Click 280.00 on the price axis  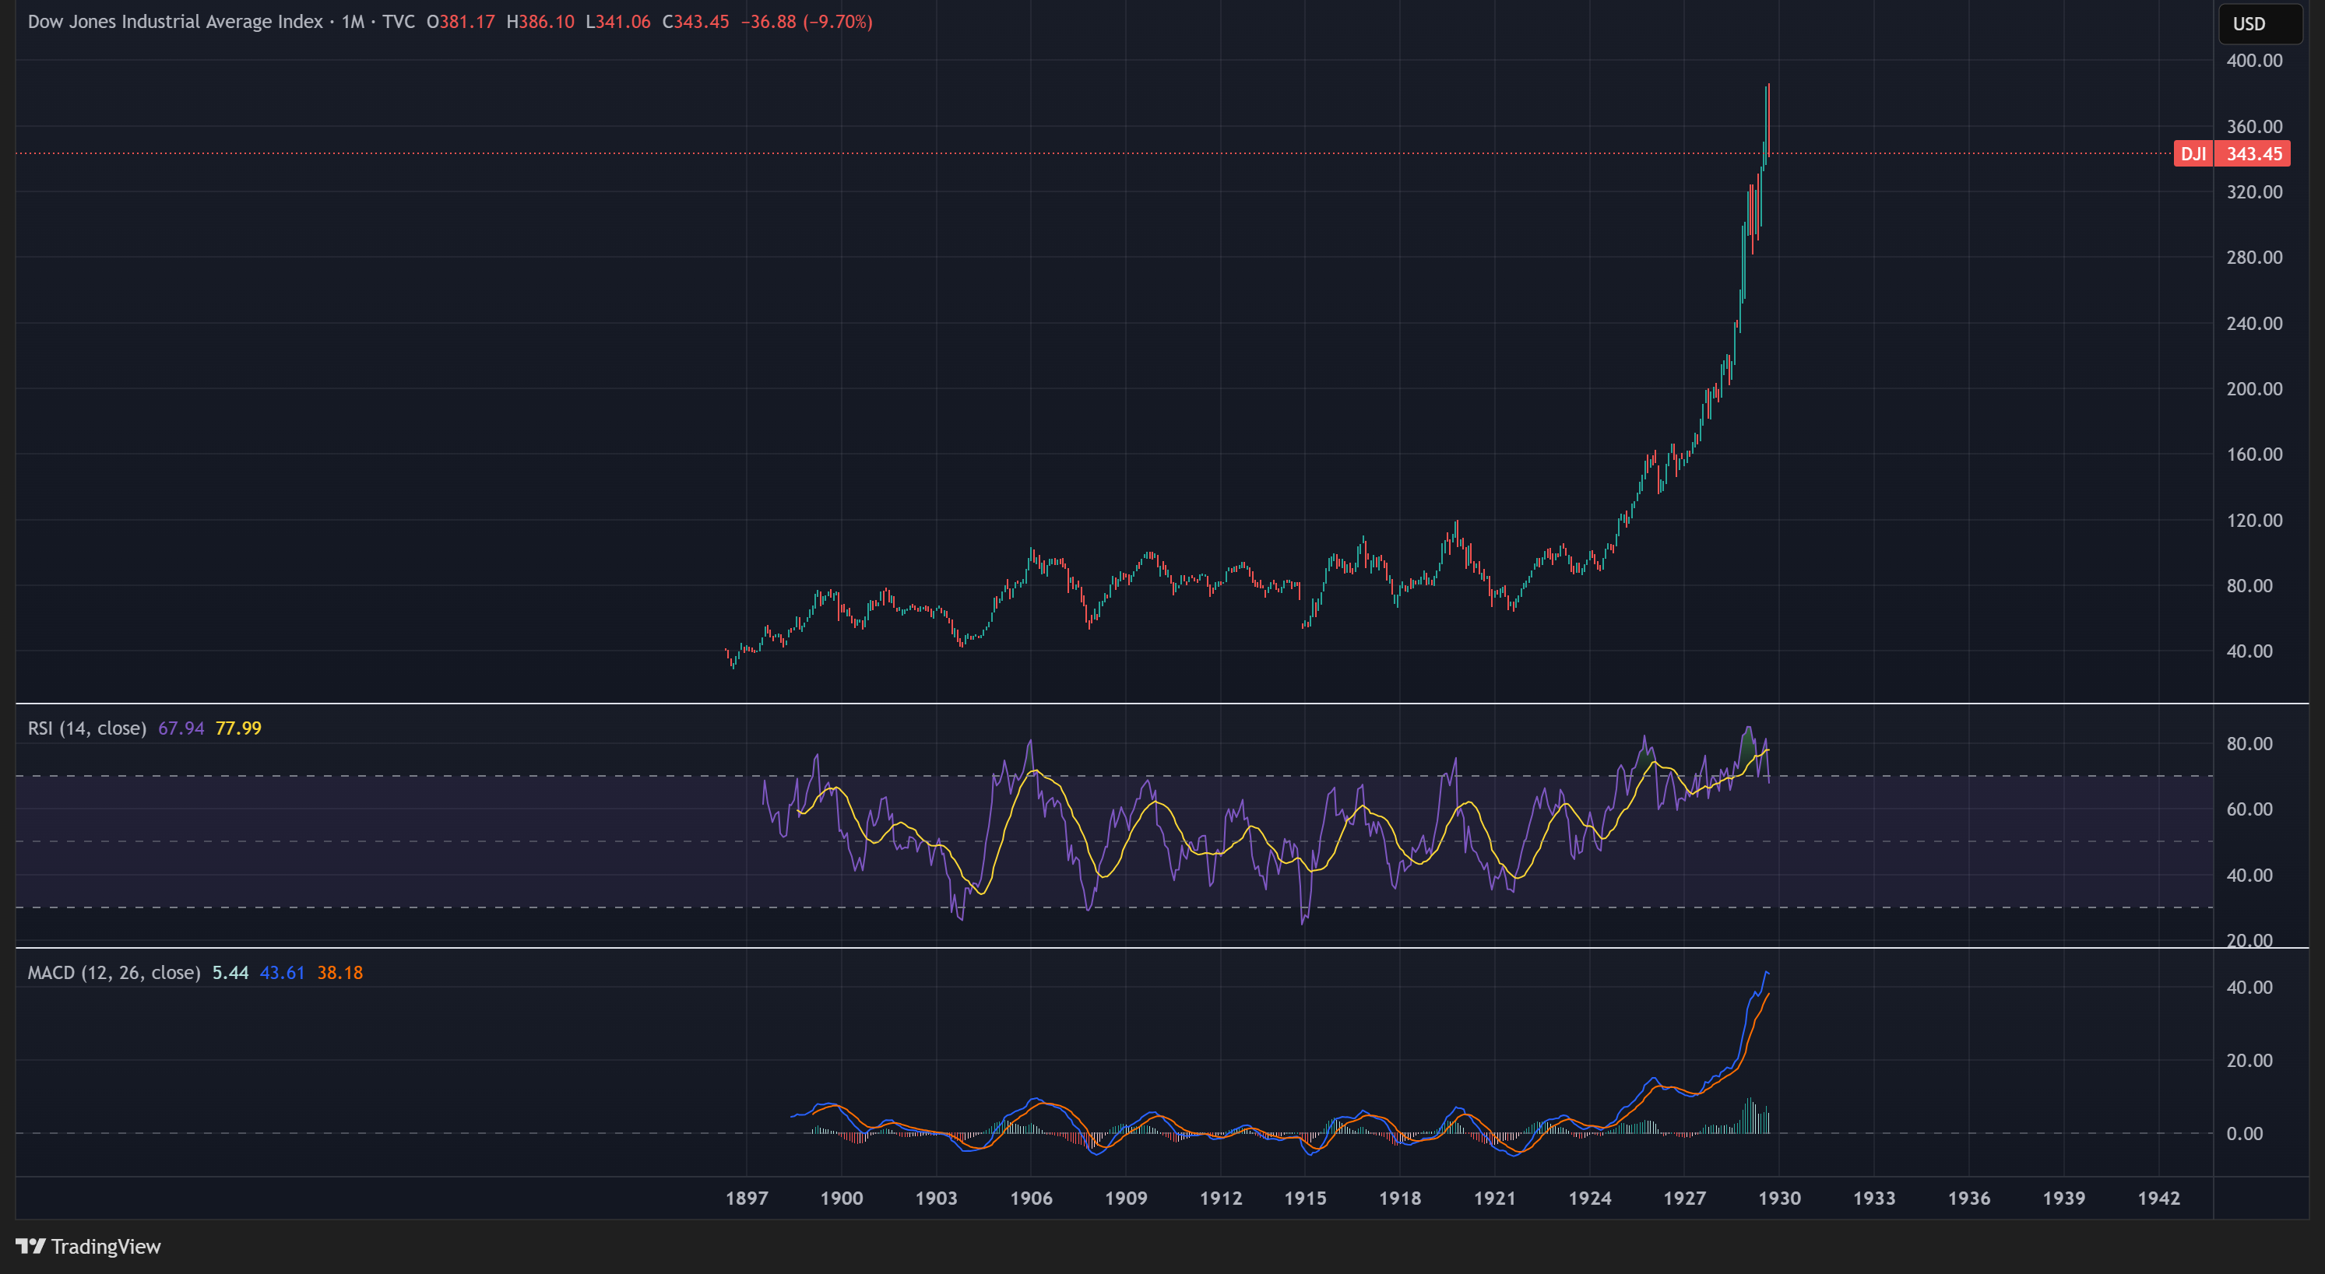(2253, 257)
